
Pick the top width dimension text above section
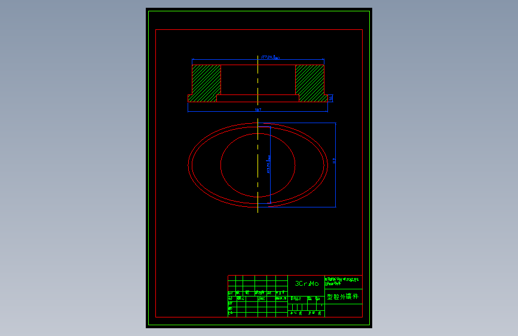click(271, 57)
